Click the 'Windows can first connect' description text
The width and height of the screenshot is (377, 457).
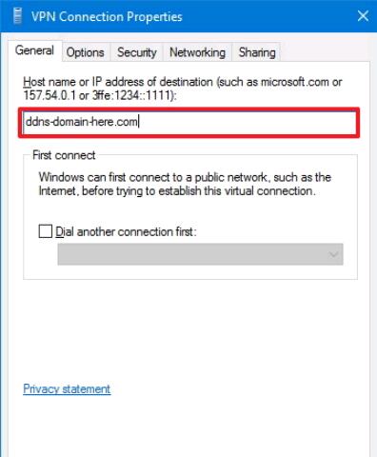185,184
